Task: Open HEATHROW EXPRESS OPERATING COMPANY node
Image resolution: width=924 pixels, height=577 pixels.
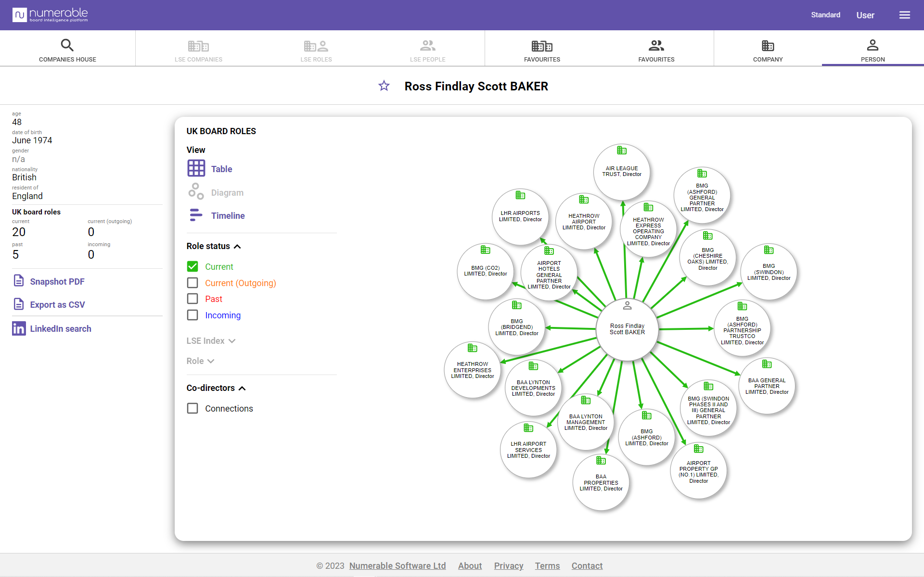Action: coord(648,229)
